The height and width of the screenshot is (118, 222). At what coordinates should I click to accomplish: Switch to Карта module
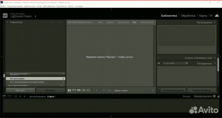(x=203, y=16)
